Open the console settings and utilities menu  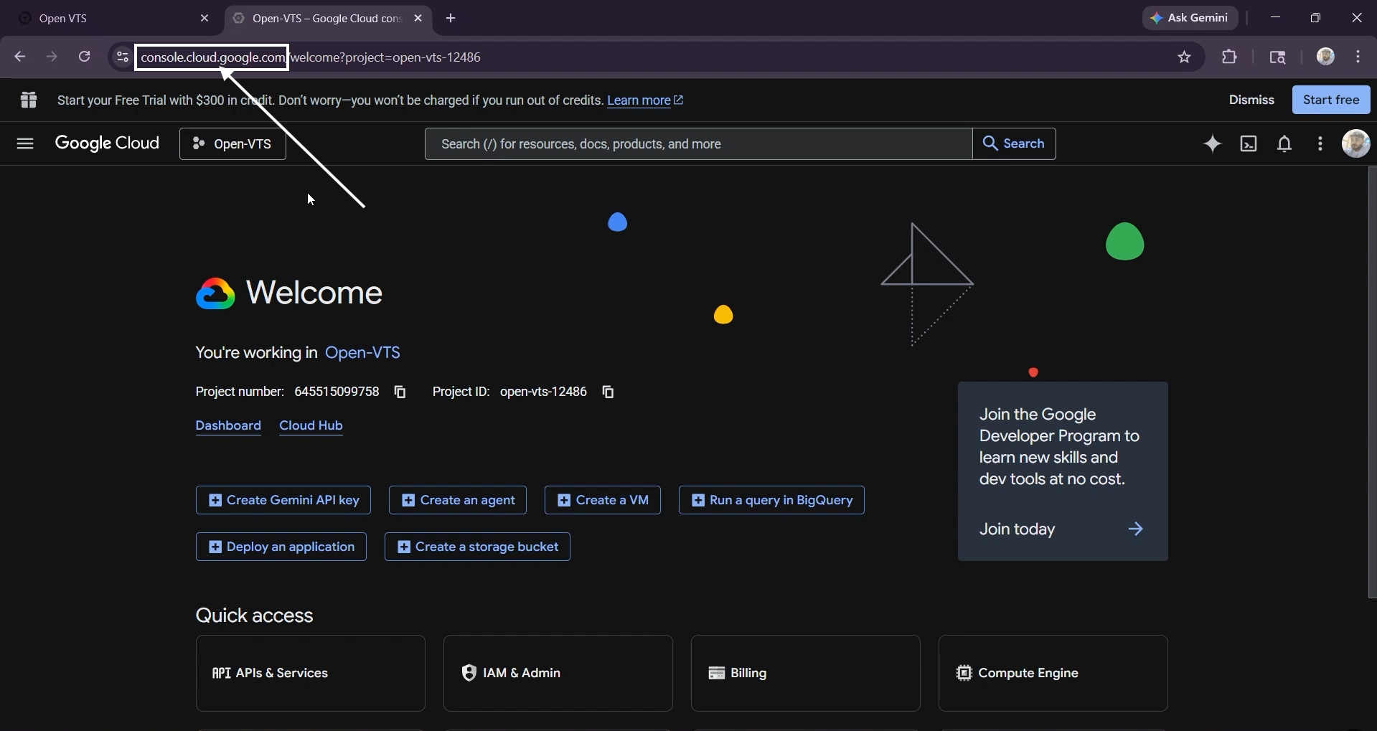coord(1320,144)
